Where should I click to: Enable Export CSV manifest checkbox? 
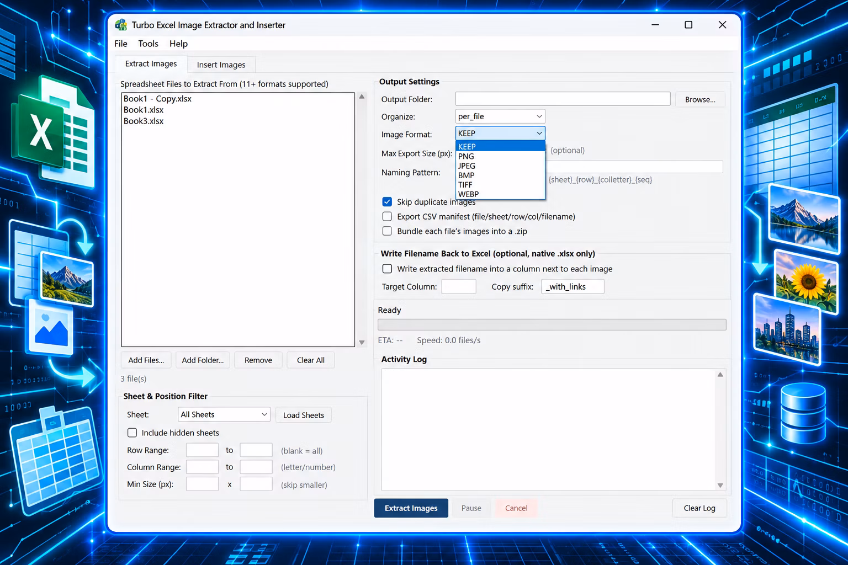(x=387, y=216)
